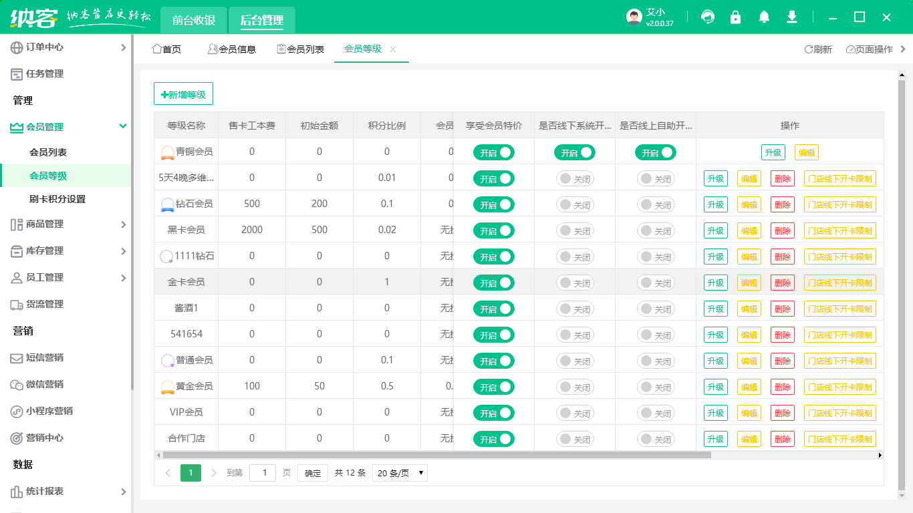The width and height of the screenshot is (913, 513).
Task: Open the notification bell
Action: click(x=764, y=17)
